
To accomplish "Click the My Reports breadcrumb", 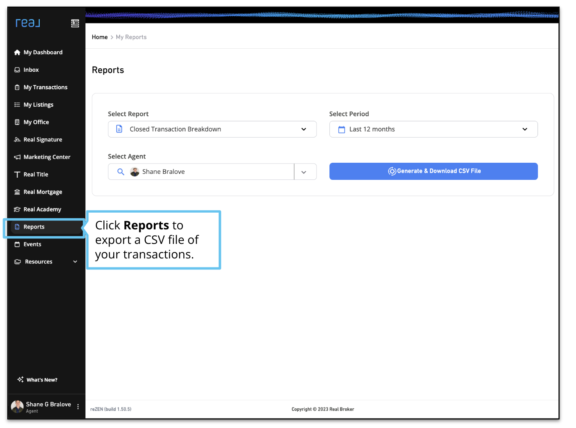I will pyautogui.click(x=131, y=37).
